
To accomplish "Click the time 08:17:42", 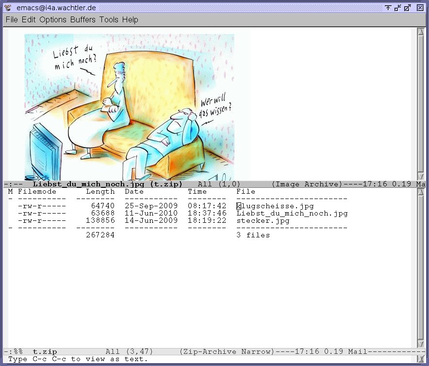I will [x=207, y=206].
